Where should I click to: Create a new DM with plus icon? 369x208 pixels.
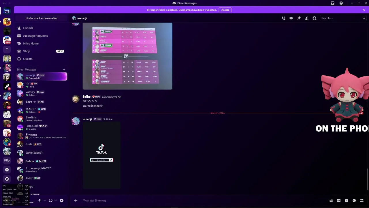pyautogui.click(x=64, y=70)
